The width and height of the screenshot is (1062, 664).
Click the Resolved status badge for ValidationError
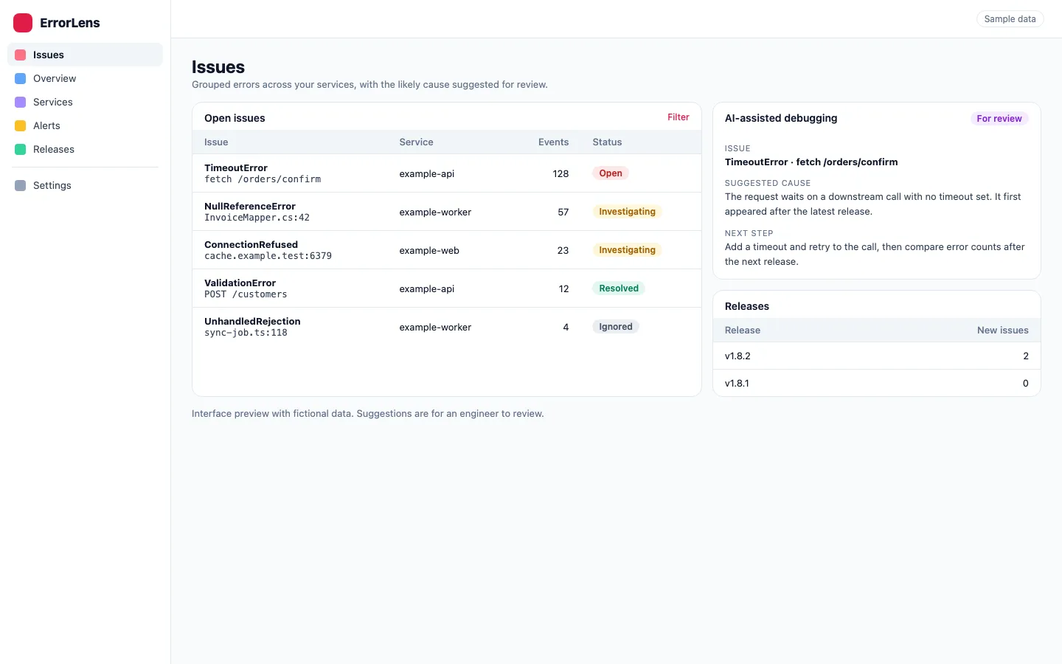click(x=619, y=288)
